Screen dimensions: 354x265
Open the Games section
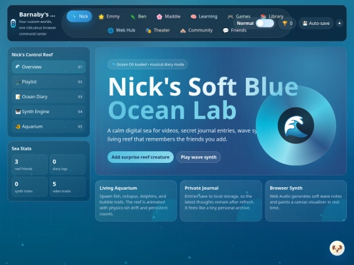tap(239, 16)
